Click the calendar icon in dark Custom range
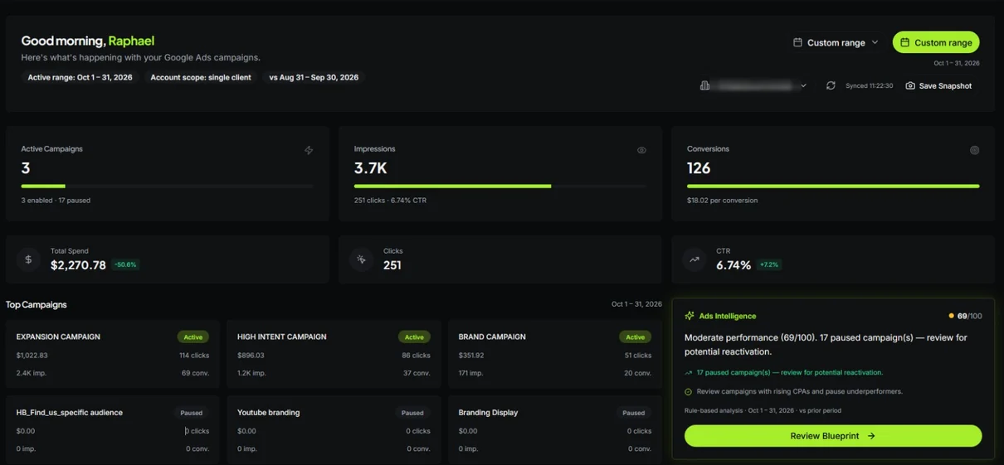This screenshot has width=1004, height=465. pos(797,42)
